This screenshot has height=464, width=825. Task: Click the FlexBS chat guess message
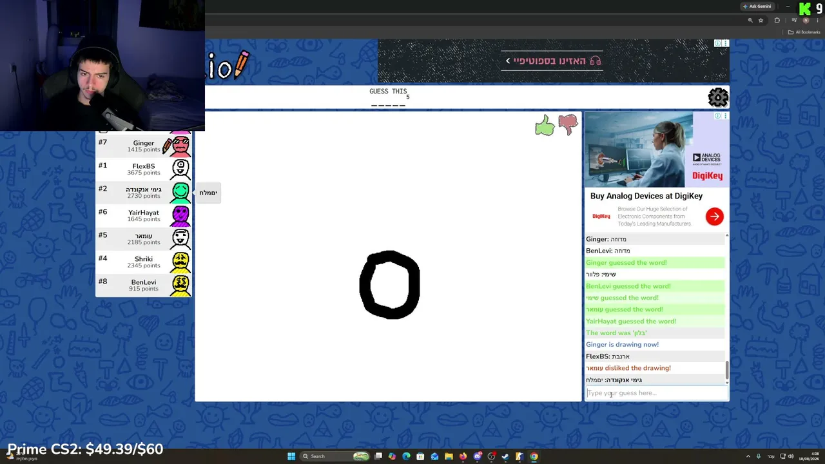(608, 356)
